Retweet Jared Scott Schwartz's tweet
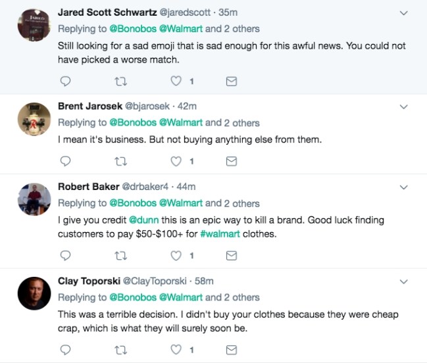The width and height of the screenshot is (427, 363). pos(120,81)
